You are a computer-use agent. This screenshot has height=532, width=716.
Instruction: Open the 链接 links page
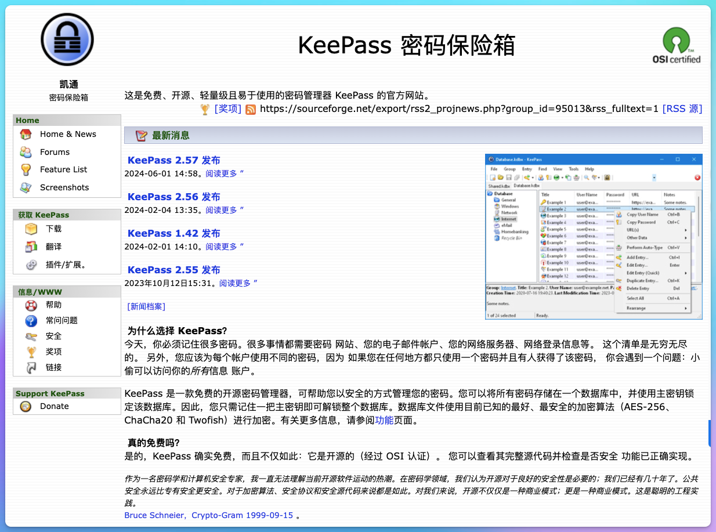53,368
